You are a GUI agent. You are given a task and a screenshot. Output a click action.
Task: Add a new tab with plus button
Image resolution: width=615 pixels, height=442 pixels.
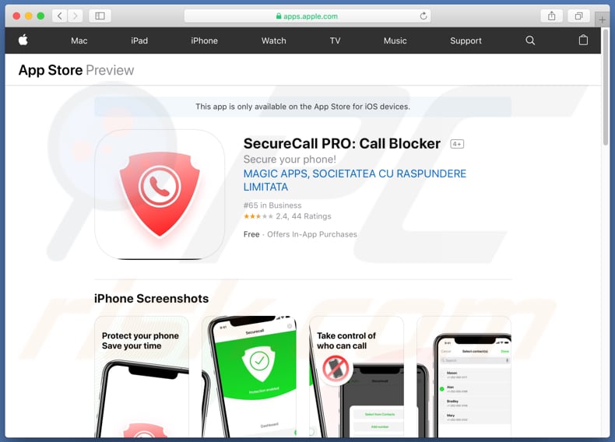click(x=602, y=19)
